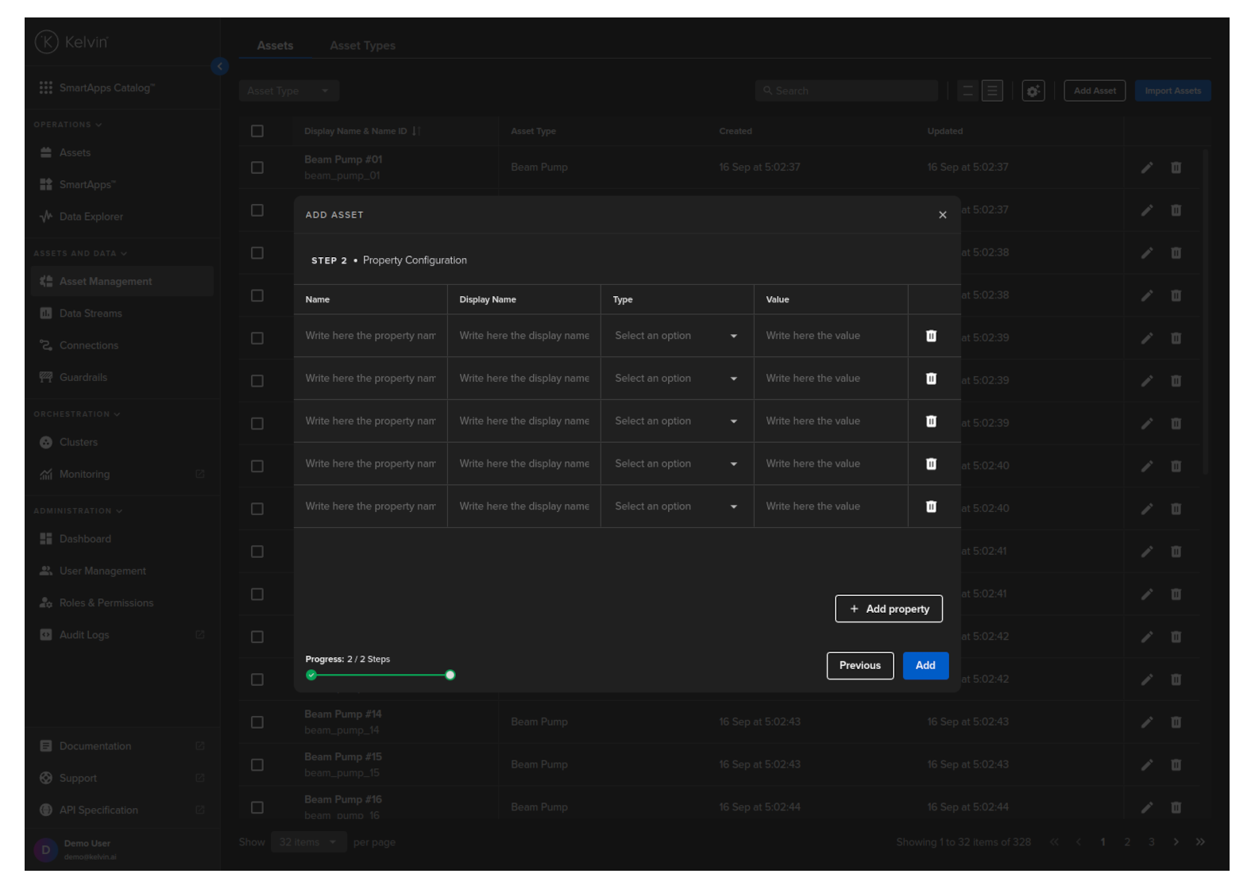
Task: Click the completed first step progress marker
Action: point(311,675)
